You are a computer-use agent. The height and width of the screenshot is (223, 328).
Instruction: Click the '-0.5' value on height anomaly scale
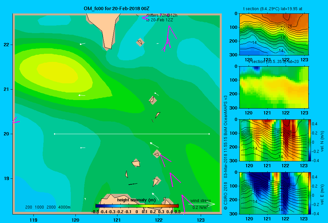coord(95,212)
